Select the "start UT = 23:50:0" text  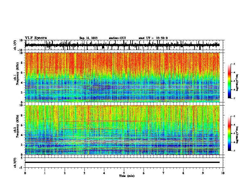[x=153, y=38]
